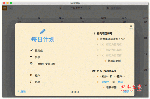Go back with the 返回 link
This screenshot has width=150, height=99.
point(22,91)
